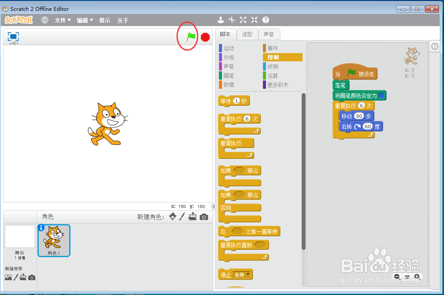Open the 提示 menu item

point(104,20)
